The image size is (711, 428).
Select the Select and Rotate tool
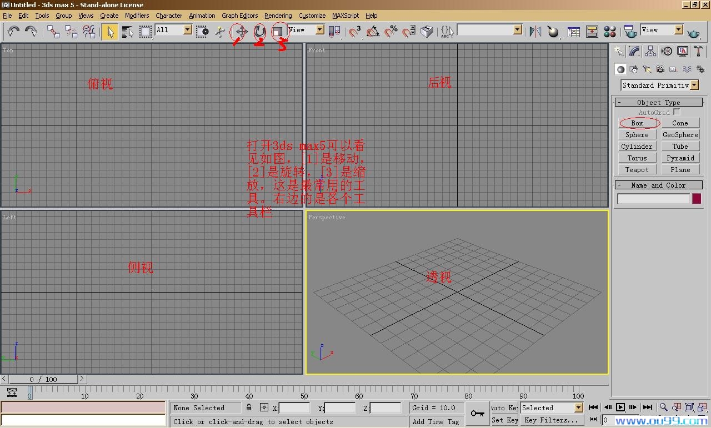point(260,31)
